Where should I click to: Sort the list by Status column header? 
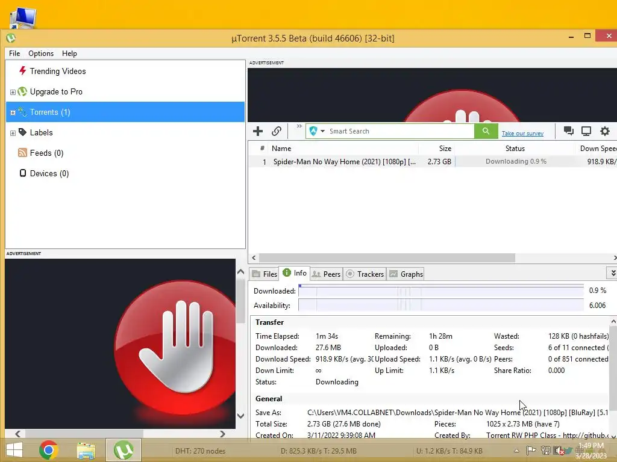(515, 149)
